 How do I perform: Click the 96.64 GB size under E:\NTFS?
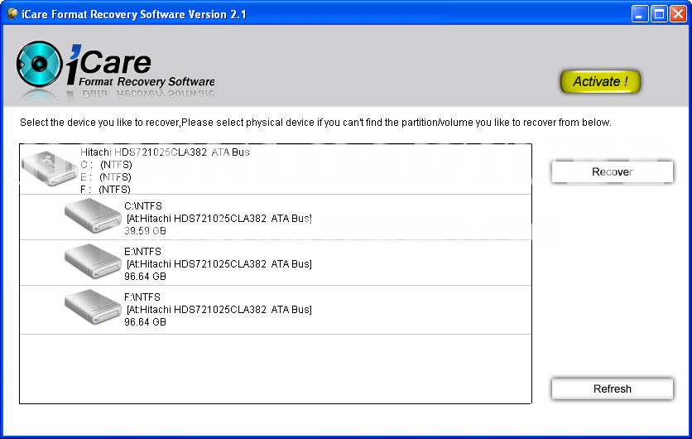[145, 277]
